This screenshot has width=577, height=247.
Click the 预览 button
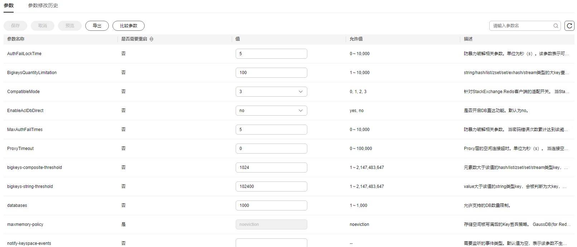tap(70, 26)
